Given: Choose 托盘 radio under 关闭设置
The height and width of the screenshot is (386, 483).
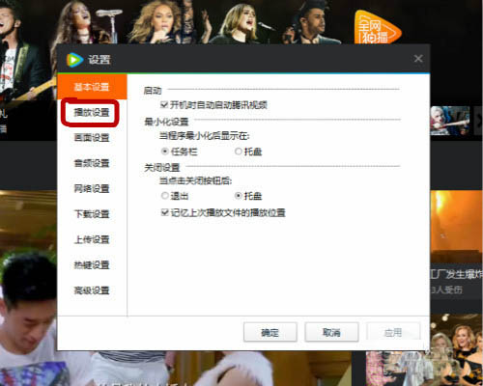Looking at the screenshot, I should point(239,196).
